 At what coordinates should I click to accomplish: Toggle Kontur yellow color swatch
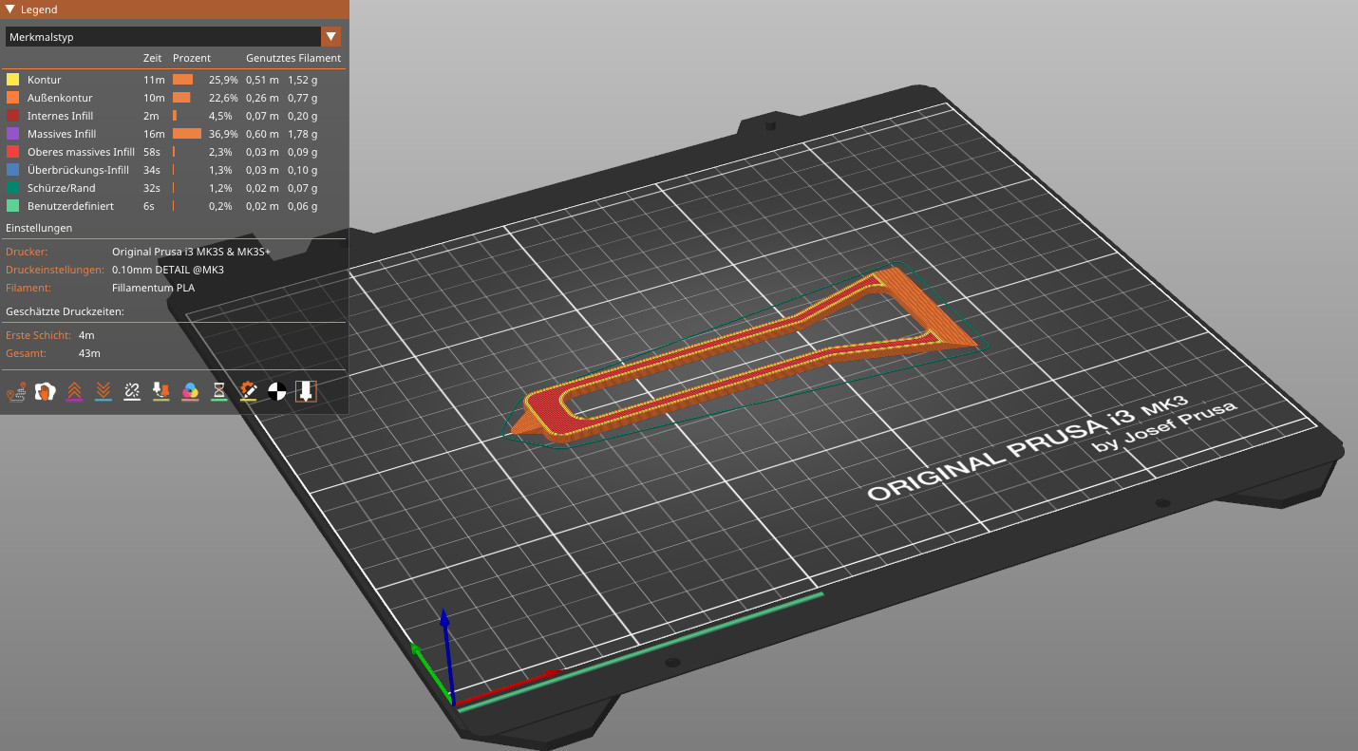[13, 80]
